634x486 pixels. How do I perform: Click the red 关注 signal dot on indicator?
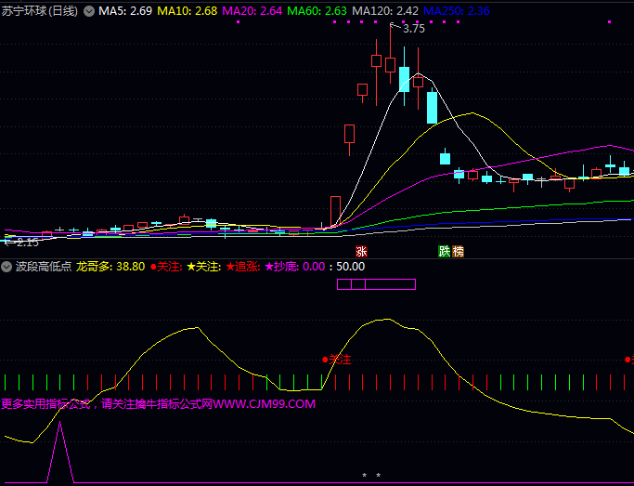325,359
